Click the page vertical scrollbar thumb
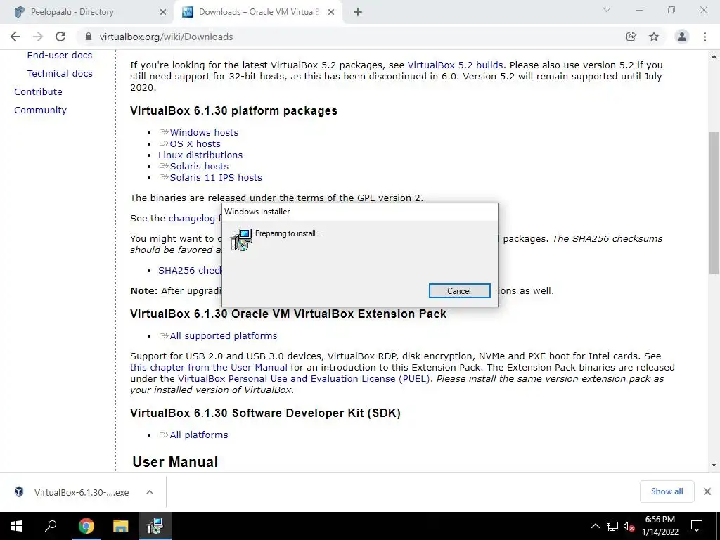Screen dimensions: 720x540 tap(714, 202)
